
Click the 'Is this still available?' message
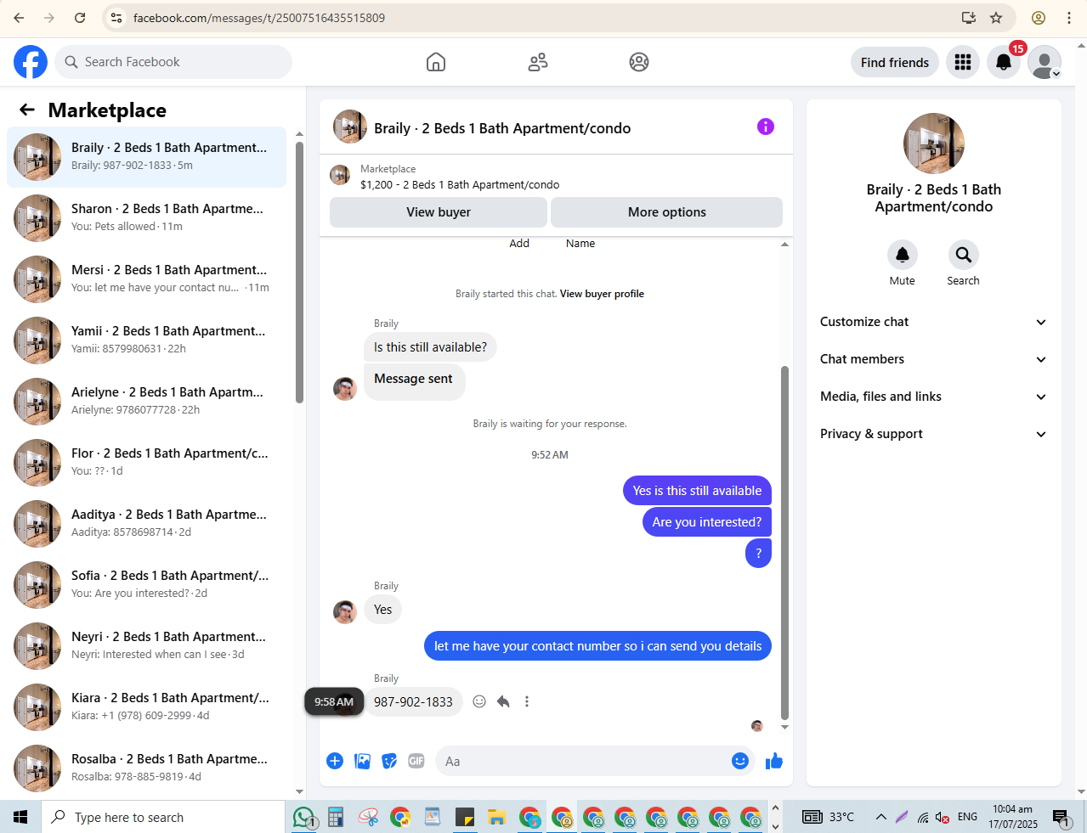click(431, 347)
